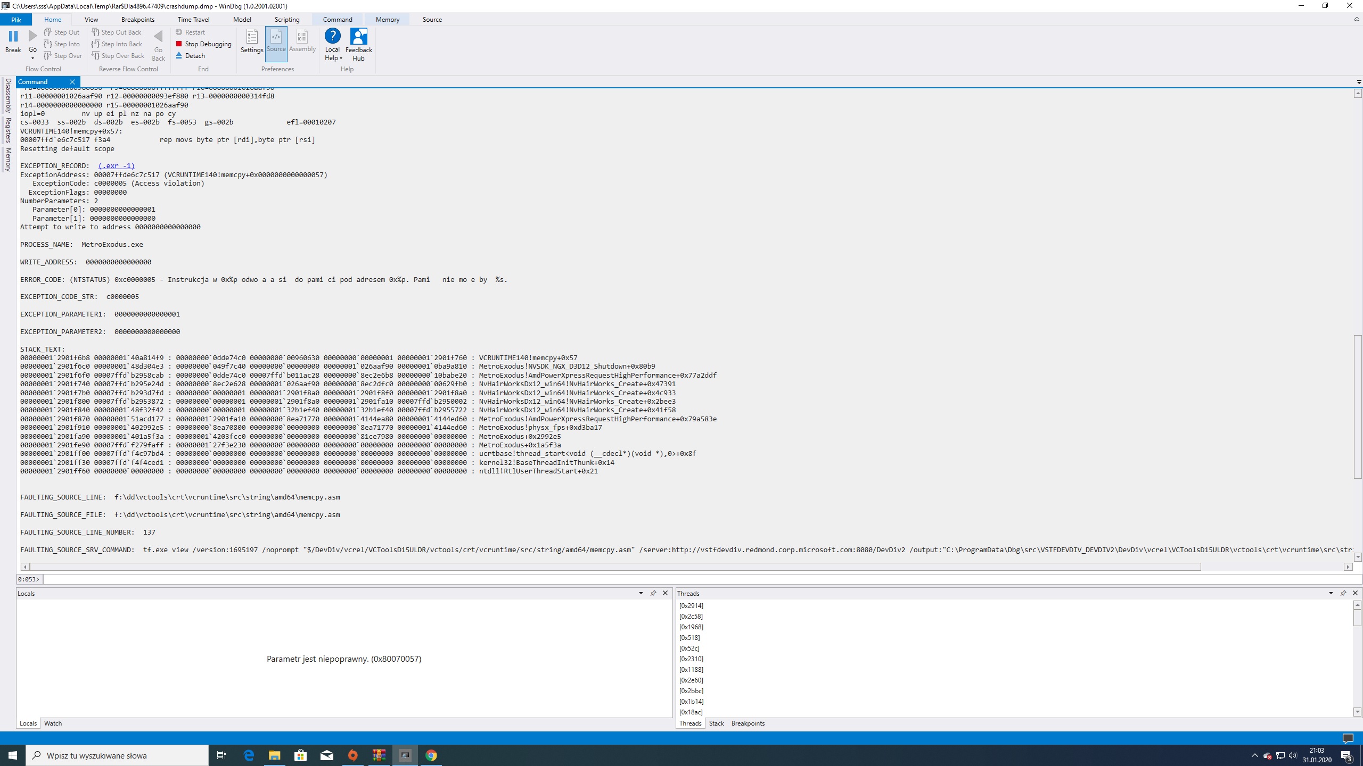Open Threads panel options dropdown arrow

pyautogui.click(x=1331, y=593)
